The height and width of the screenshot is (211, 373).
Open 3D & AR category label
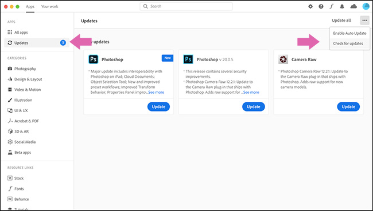click(x=21, y=132)
